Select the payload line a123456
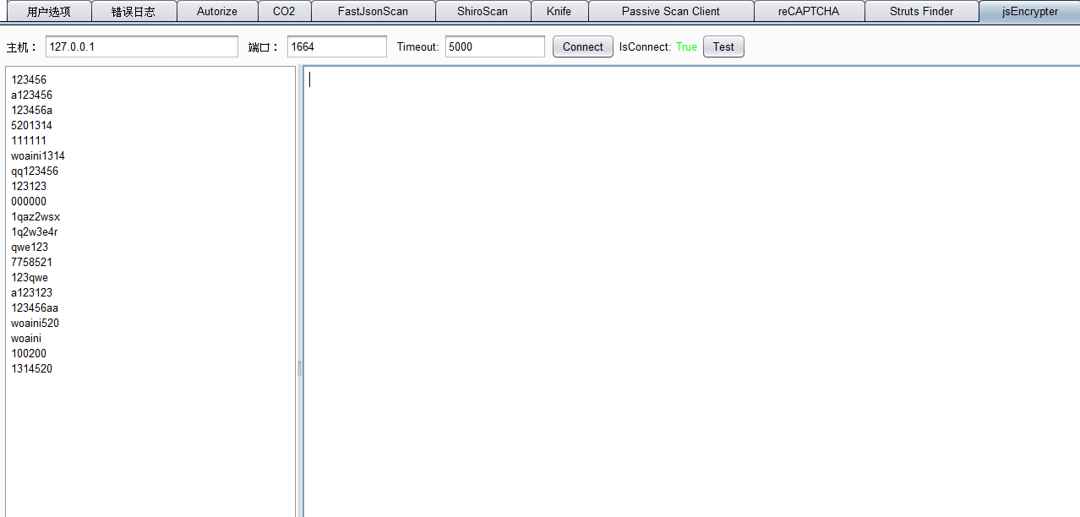Screen dimensions: 1080x517 (31, 95)
